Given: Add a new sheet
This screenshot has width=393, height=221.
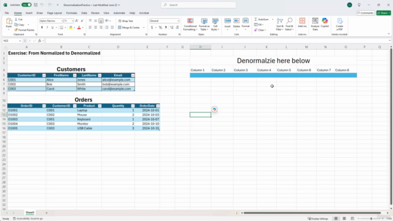Looking at the screenshot, I should click(47, 213).
